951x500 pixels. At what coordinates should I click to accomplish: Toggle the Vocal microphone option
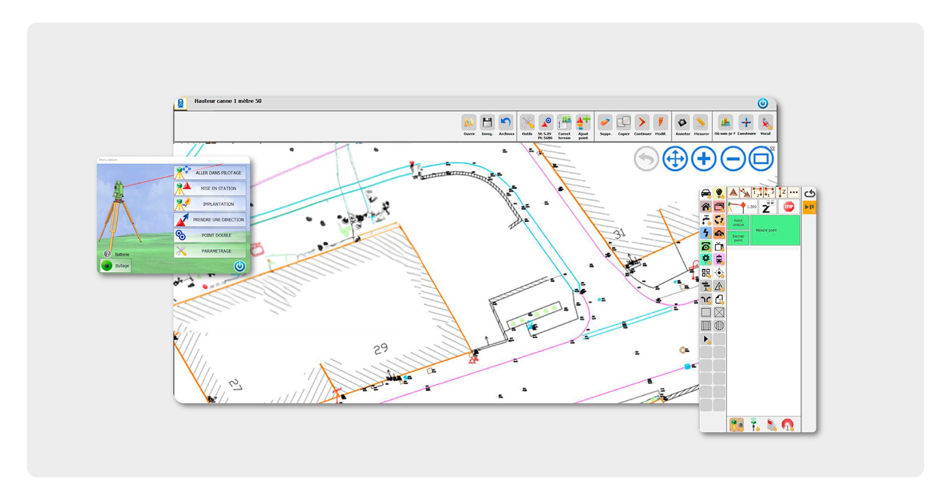click(765, 123)
